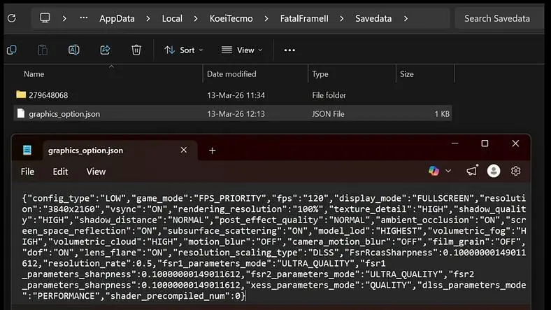Click the Share icon in the toolbar
Screen dimensions: 551x310
point(105,50)
